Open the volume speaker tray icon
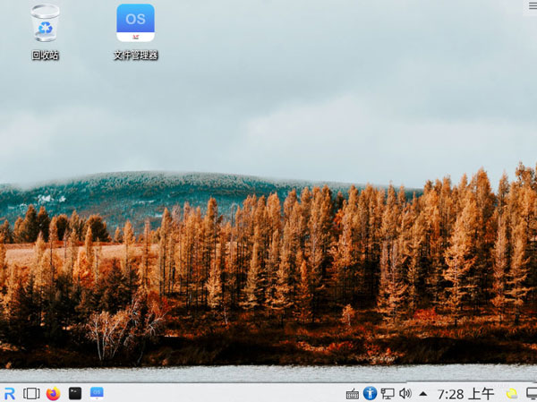The height and width of the screenshot is (402, 537). pyautogui.click(x=405, y=393)
